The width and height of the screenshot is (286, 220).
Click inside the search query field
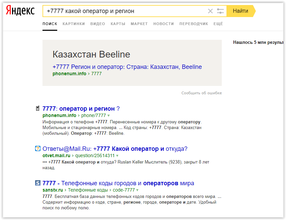[x=126, y=11]
